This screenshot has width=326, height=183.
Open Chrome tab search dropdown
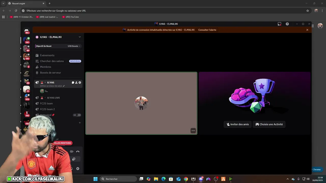pos(3,3)
